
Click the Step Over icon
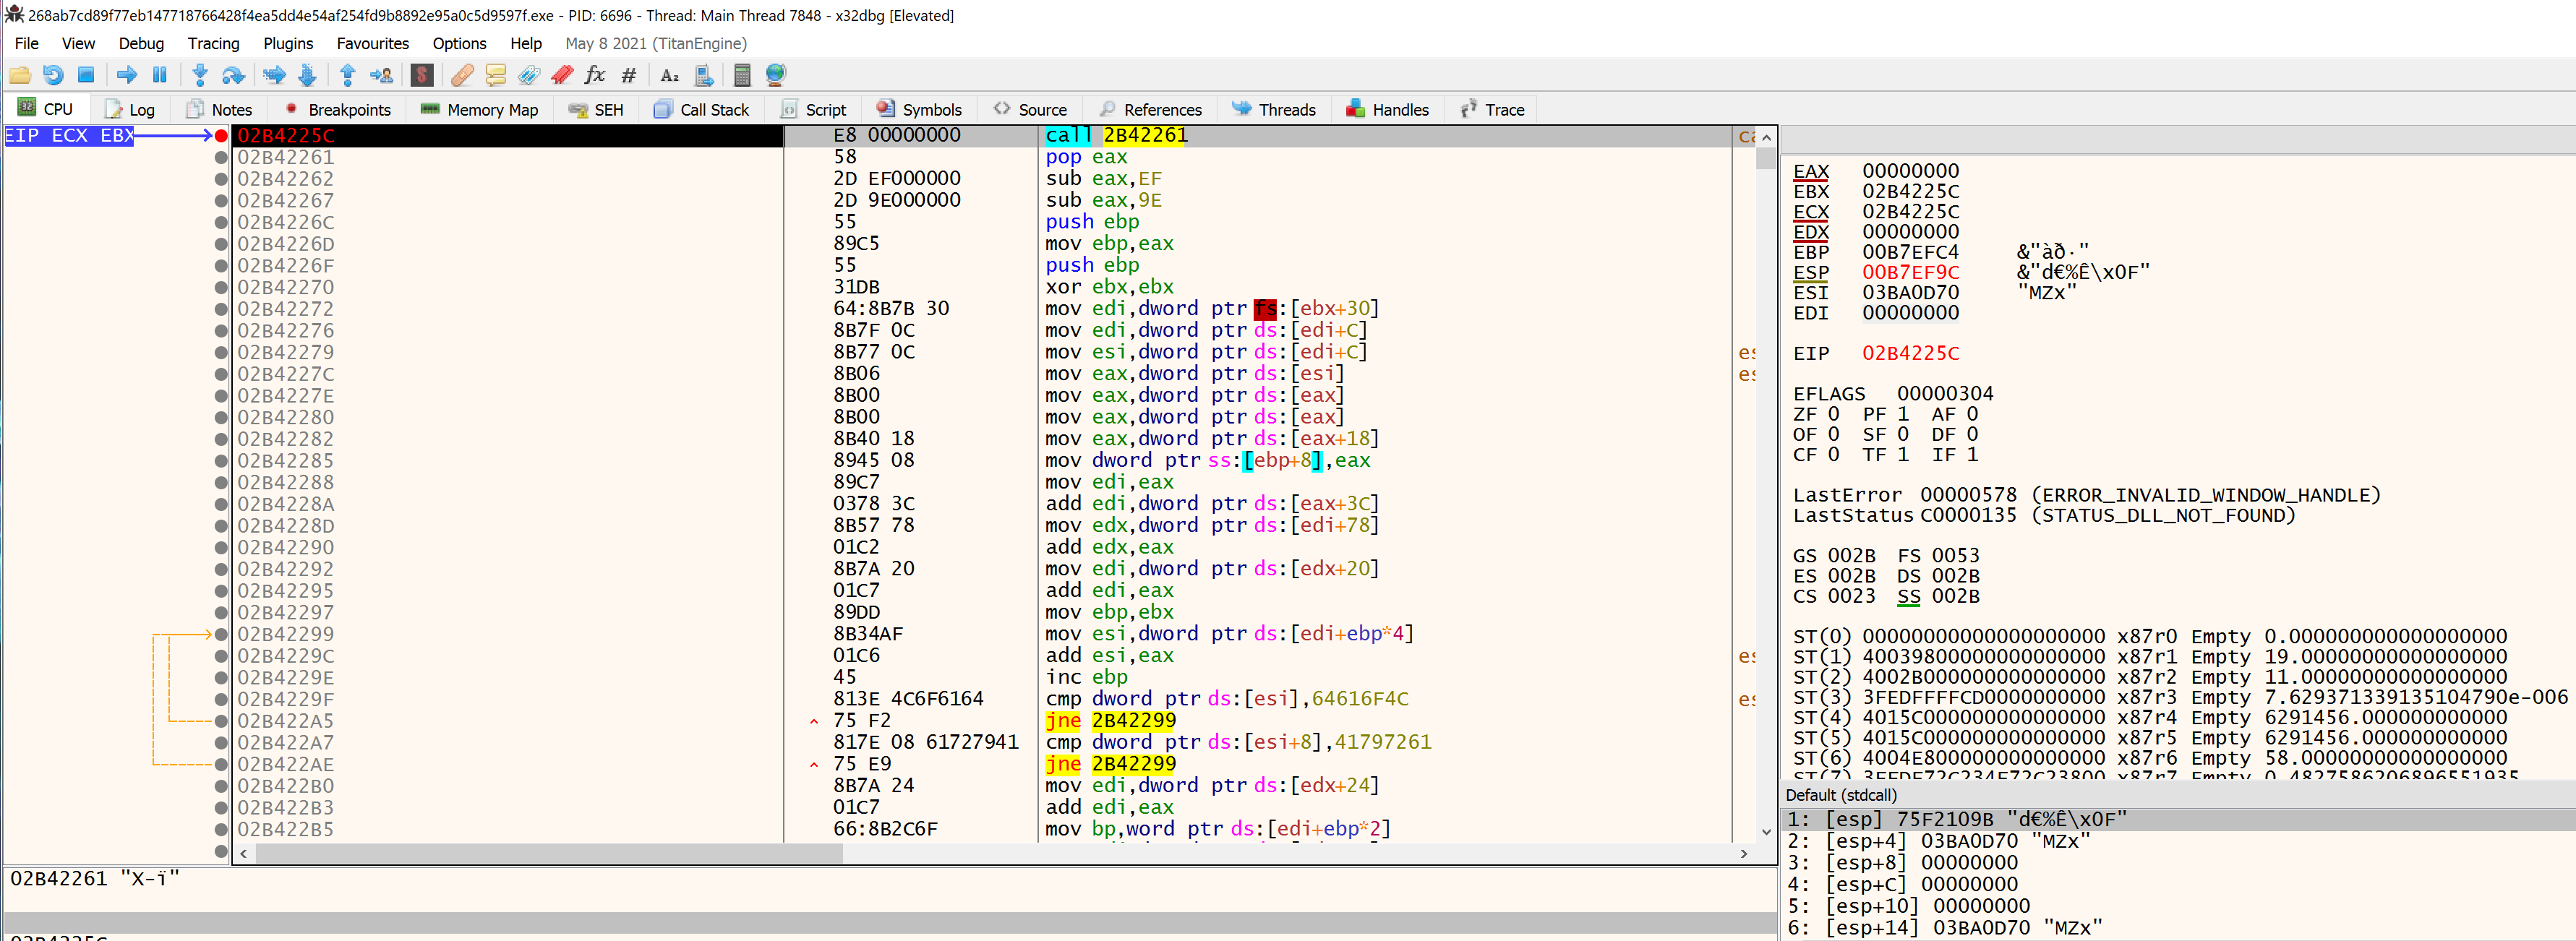point(233,75)
